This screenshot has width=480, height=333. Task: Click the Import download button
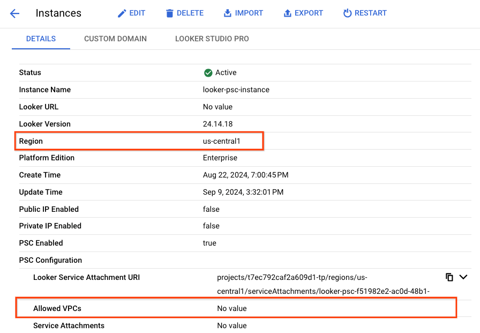tap(243, 13)
